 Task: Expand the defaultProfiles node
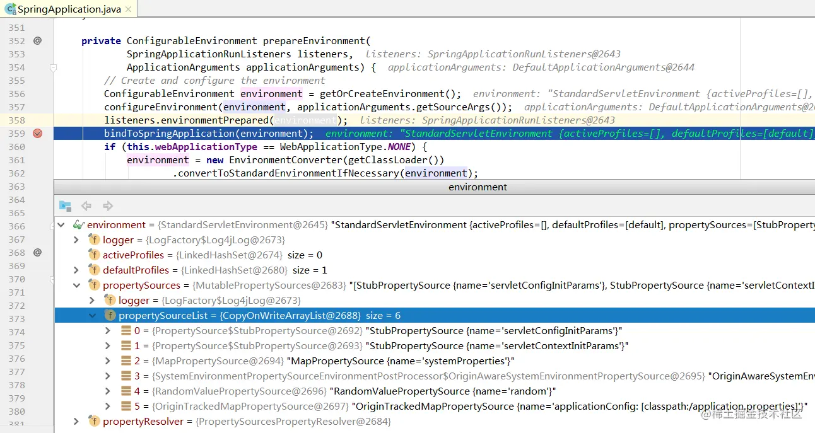click(x=76, y=270)
